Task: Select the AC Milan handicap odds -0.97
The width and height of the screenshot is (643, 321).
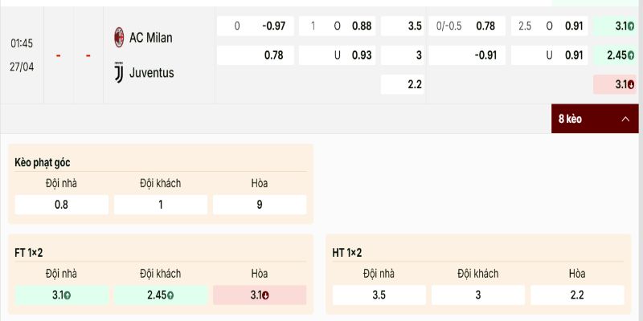Action: (273, 26)
